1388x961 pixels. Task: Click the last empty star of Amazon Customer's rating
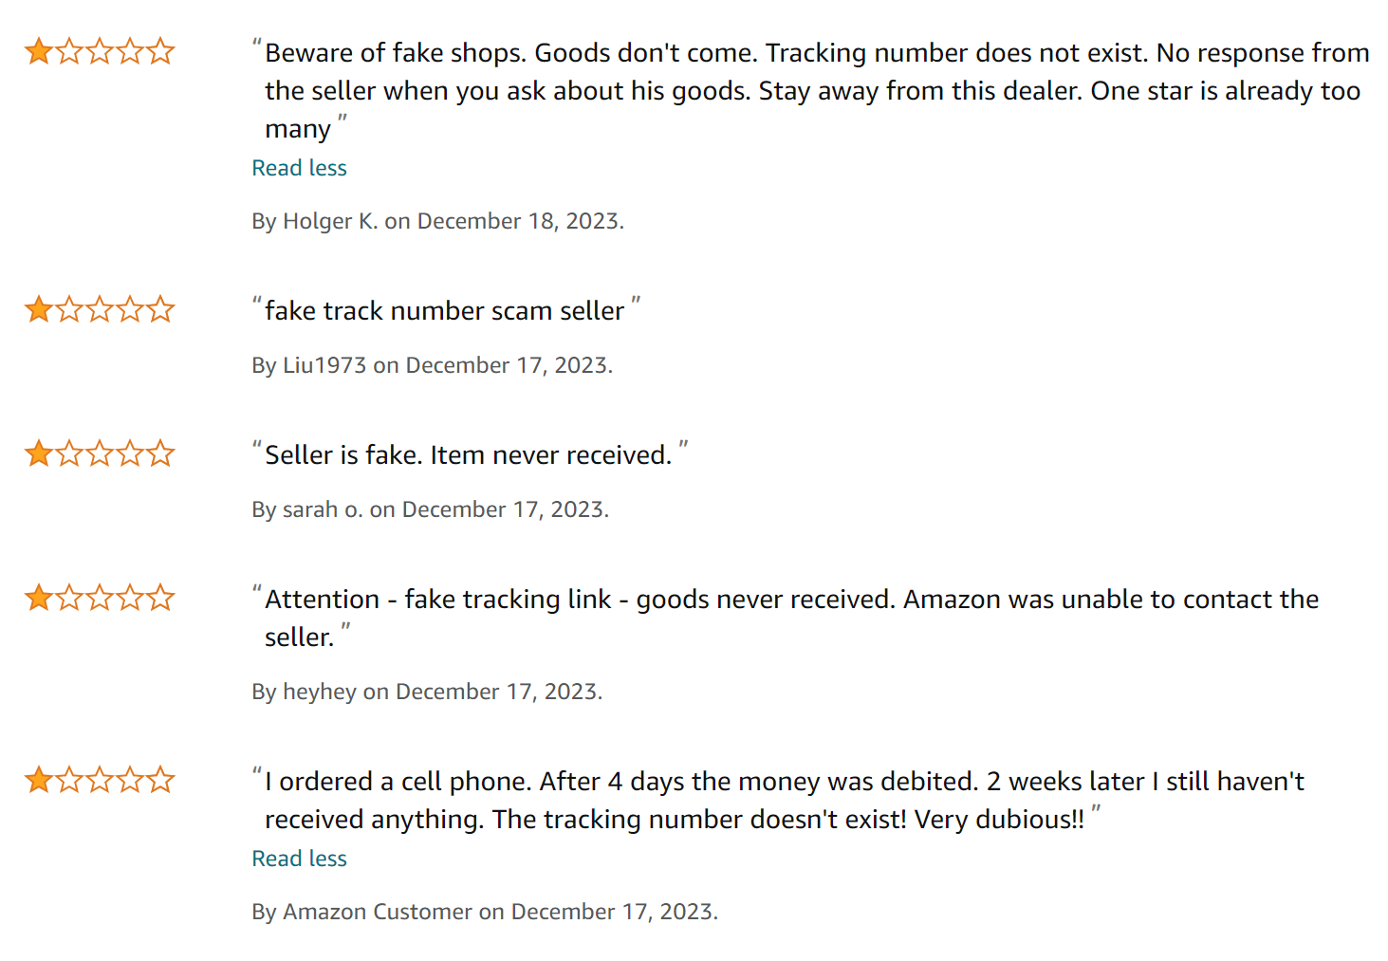point(161,780)
